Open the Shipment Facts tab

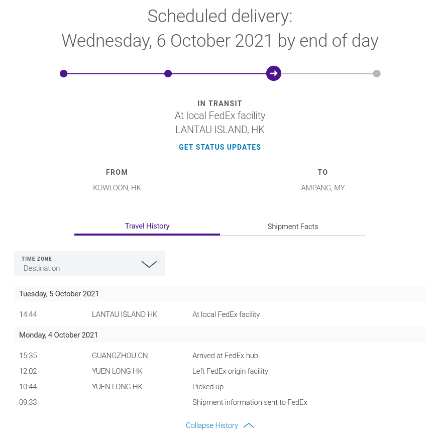(293, 227)
